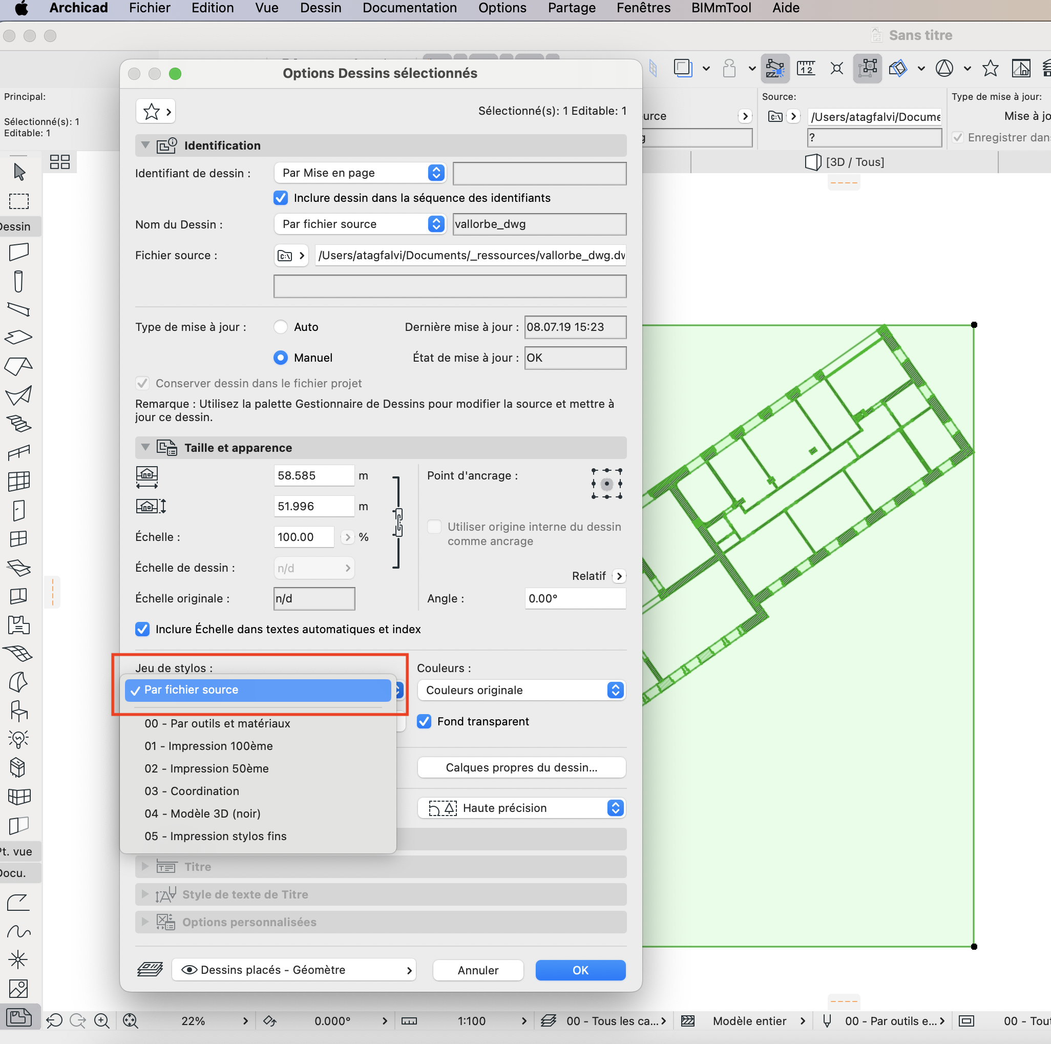Collapse the Taille et apparence section
Image resolution: width=1051 pixels, height=1044 pixels.
pyautogui.click(x=145, y=447)
